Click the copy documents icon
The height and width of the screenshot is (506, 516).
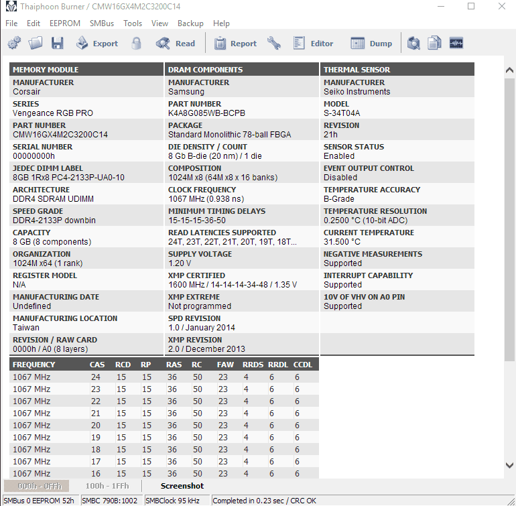[434, 43]
